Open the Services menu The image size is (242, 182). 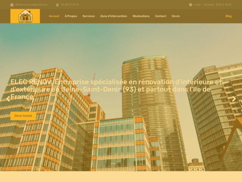click(88, 16)
